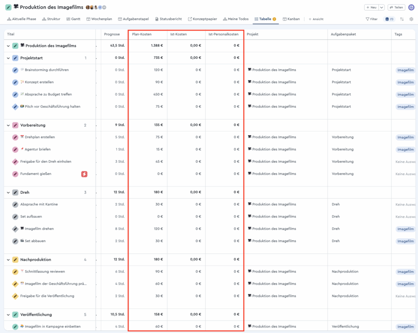
Task: Open the view settings gear icon
Action: (x=411, y=19)
